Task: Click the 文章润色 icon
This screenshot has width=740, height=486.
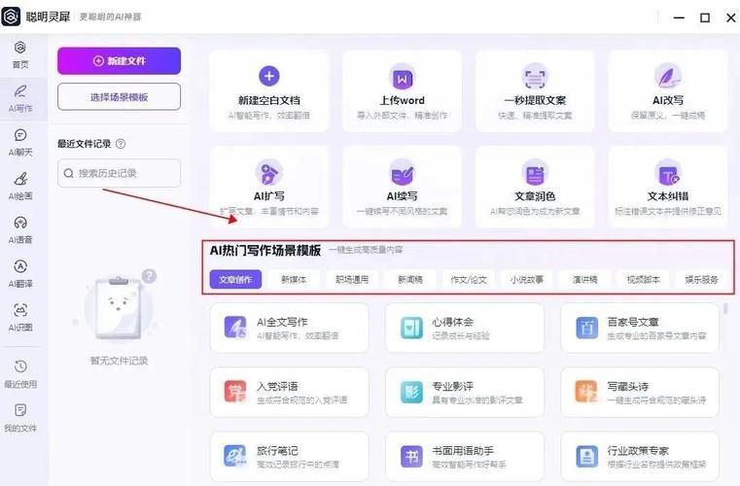Action: [535, 173]
